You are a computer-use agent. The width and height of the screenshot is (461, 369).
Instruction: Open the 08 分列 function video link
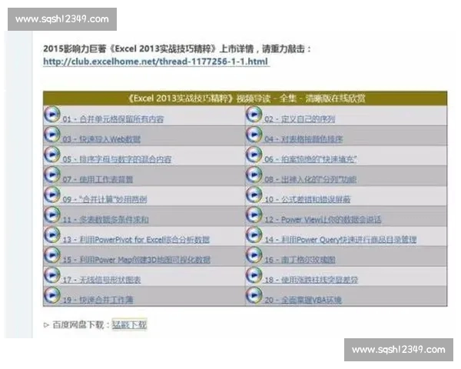coord(310,179)
